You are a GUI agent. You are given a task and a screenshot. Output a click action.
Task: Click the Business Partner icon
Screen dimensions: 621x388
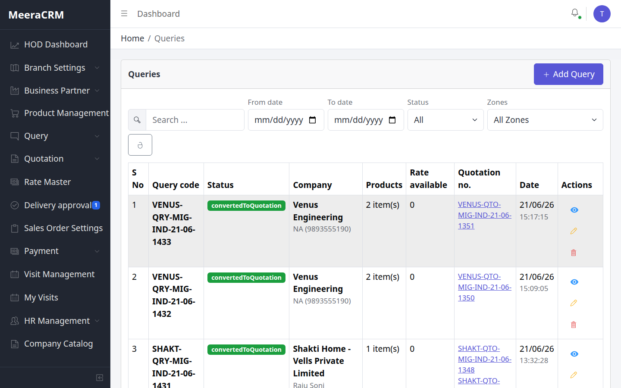pos(15,91)
